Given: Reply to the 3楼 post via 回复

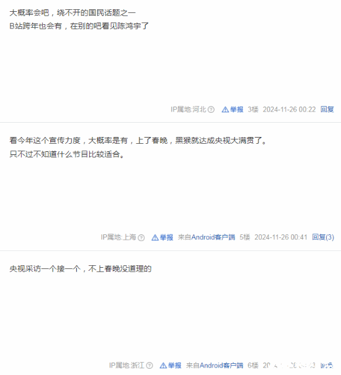Looking at the screenshot, I should click(x=327, y=109).
